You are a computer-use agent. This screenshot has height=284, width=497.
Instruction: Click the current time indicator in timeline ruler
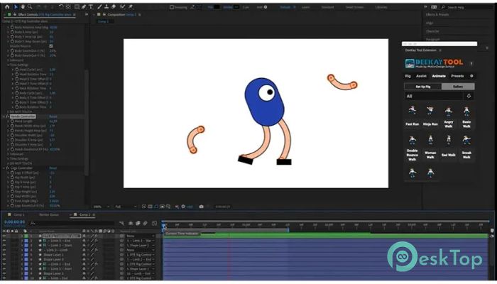tap(164, 226)
